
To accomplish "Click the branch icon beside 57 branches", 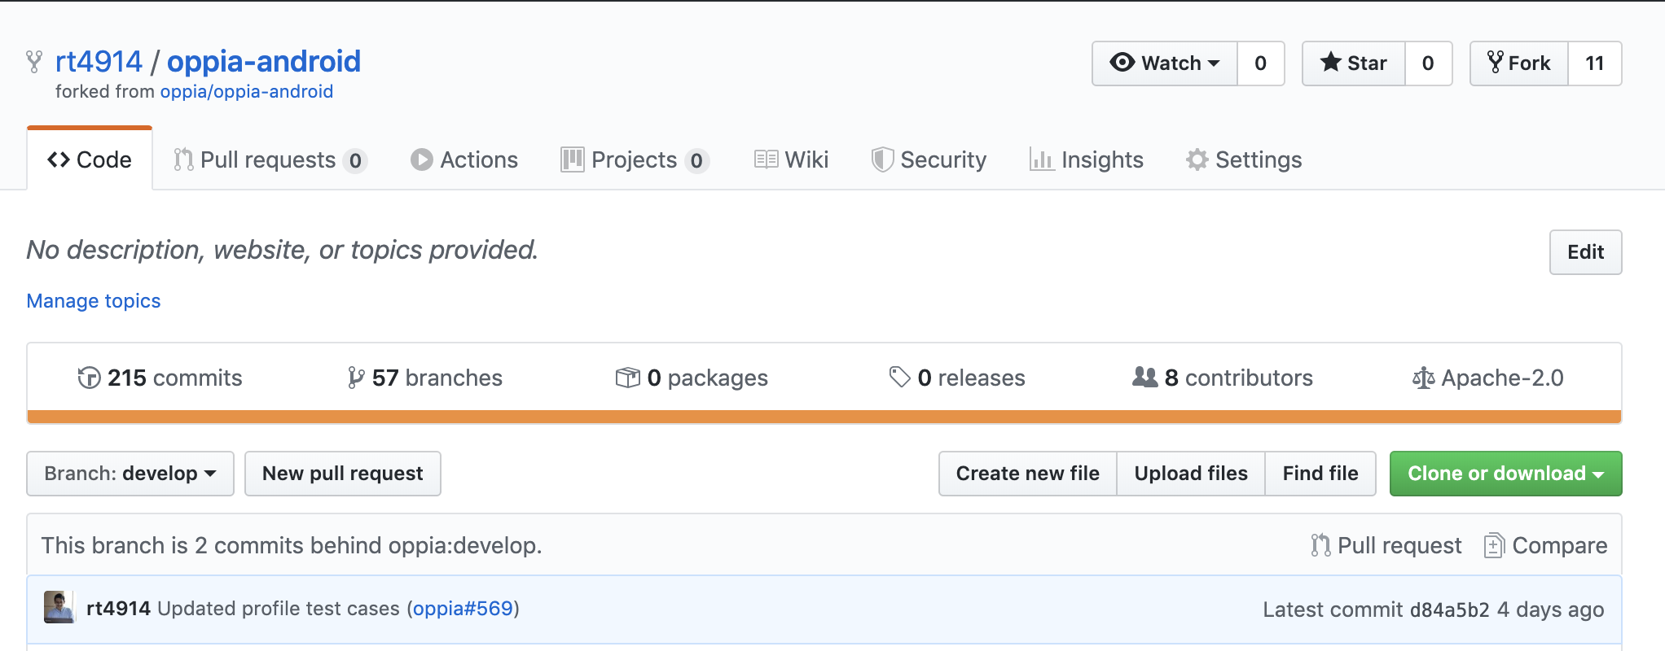I will tap(356, 378).
